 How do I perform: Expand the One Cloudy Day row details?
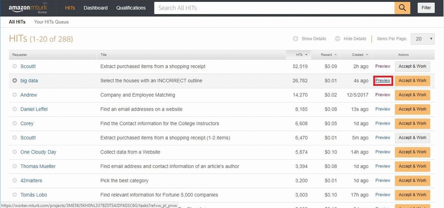15,152
